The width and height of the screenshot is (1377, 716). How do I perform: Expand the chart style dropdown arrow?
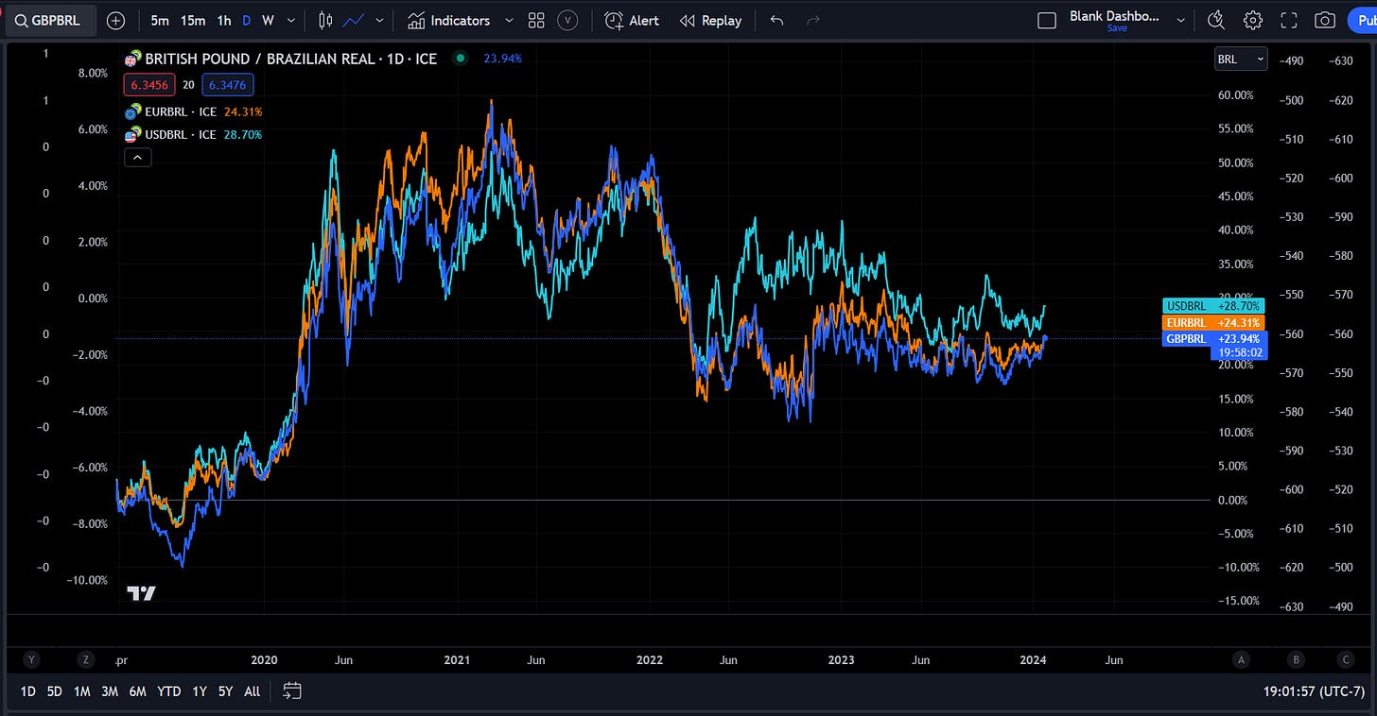(x=380, y=20)
